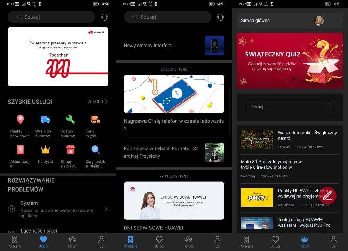Tap Szukaj... field in forum screen
Viewport: 348px width, 251px height.
pyautogui.click(x=290, y=107)
